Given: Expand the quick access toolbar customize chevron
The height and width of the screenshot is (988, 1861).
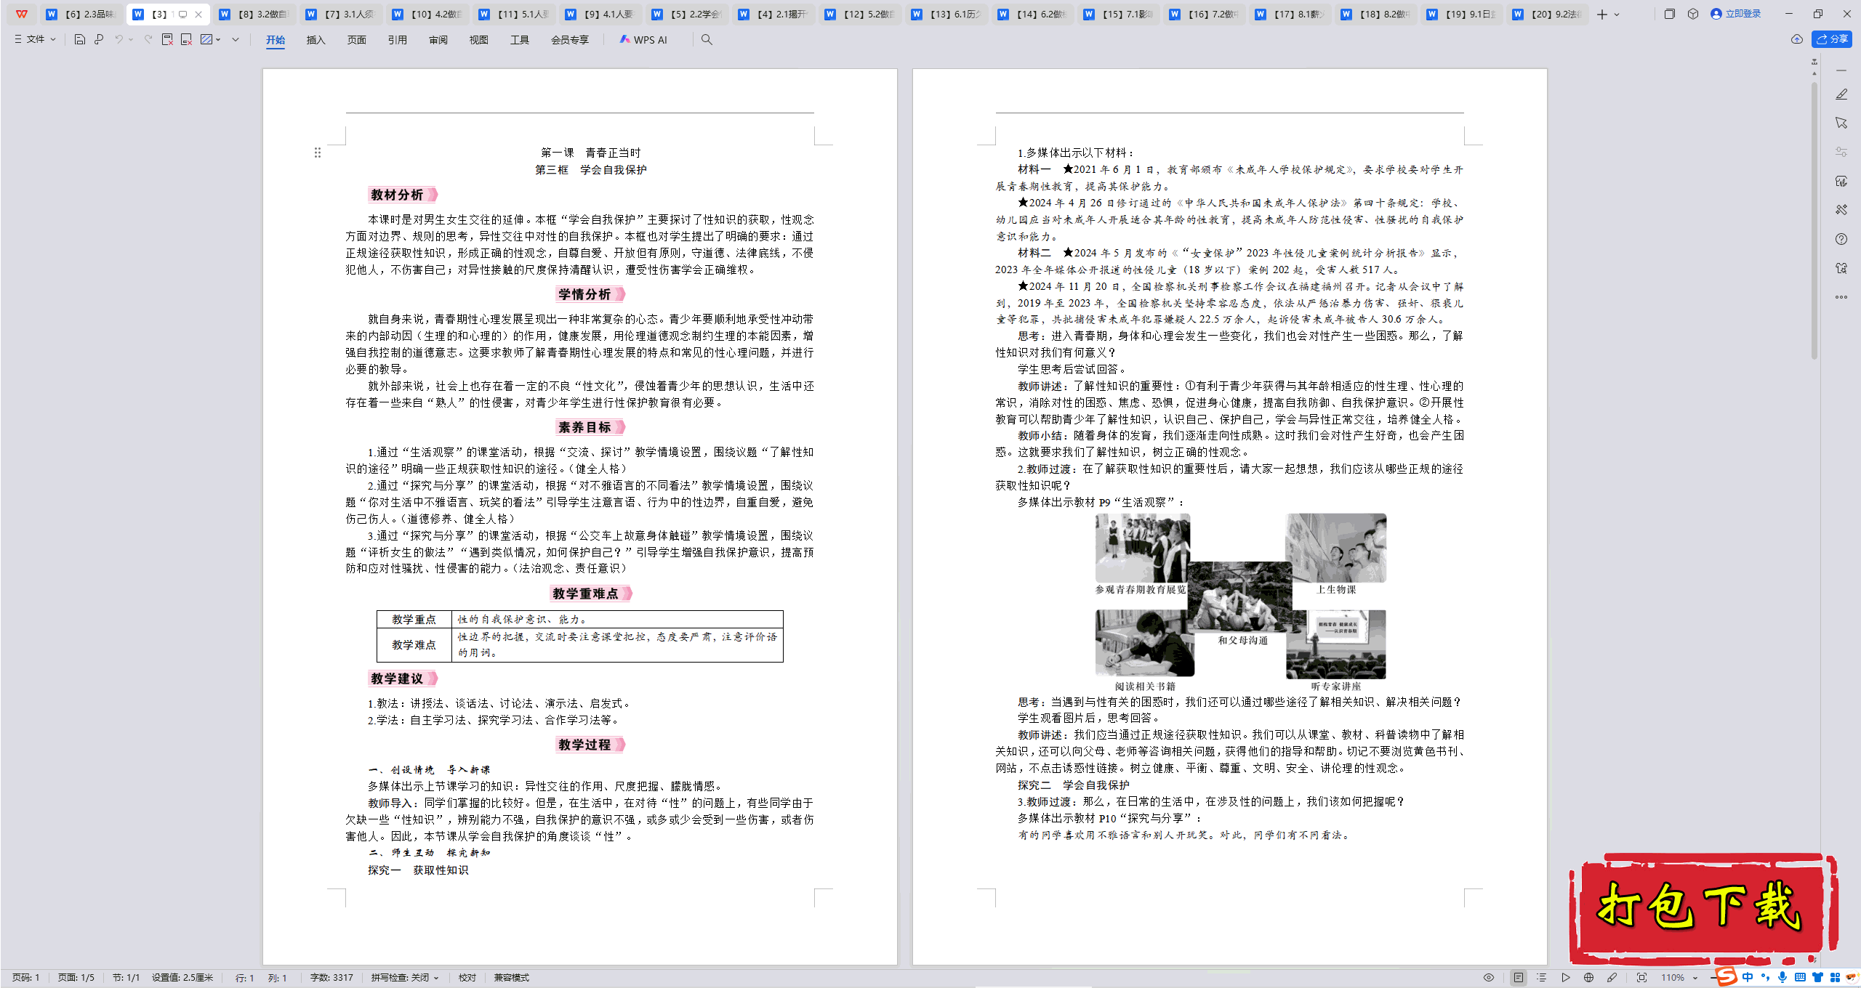Looking at the screenshot, I should (236, 40).
